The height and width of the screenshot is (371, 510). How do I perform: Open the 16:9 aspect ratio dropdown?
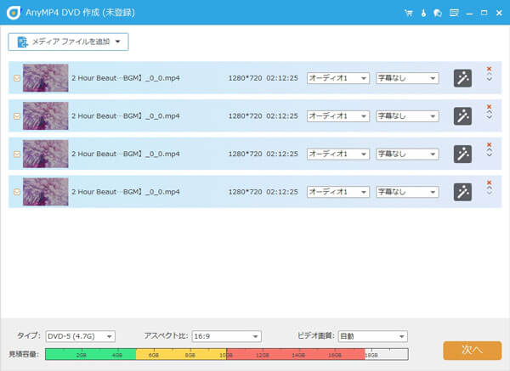tap(226, 336)
